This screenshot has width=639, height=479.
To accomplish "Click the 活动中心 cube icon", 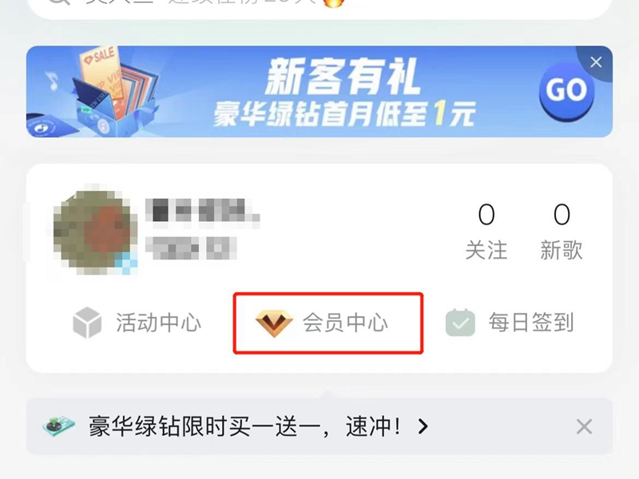I will [x=87, y=323].
